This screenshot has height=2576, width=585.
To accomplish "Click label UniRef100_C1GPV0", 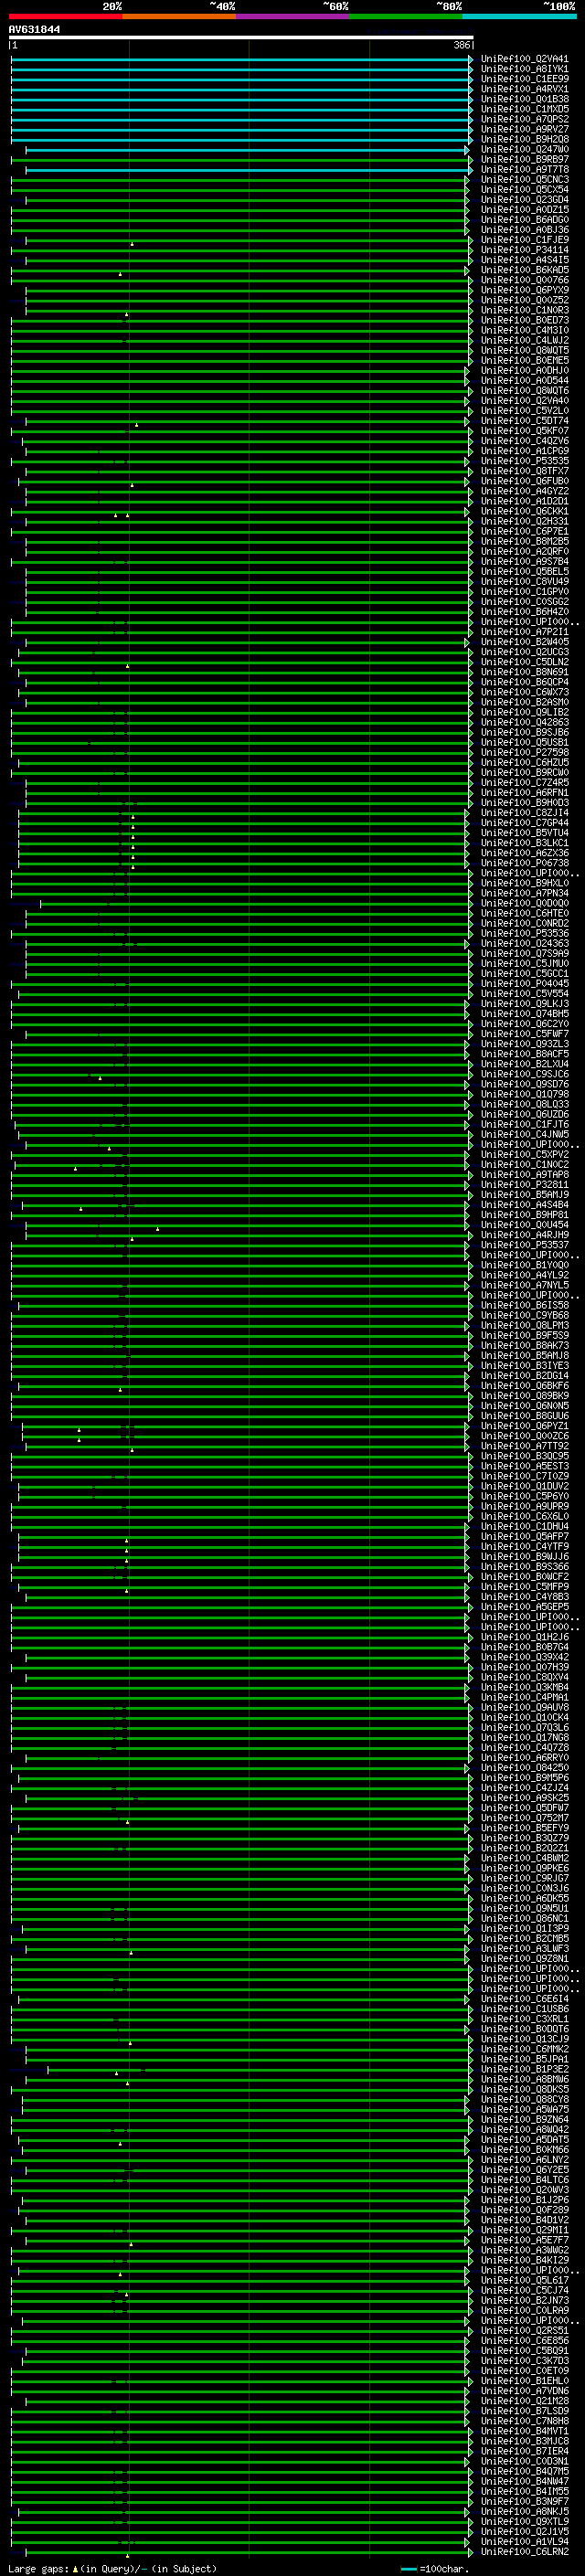I will (x=524, y=591).
